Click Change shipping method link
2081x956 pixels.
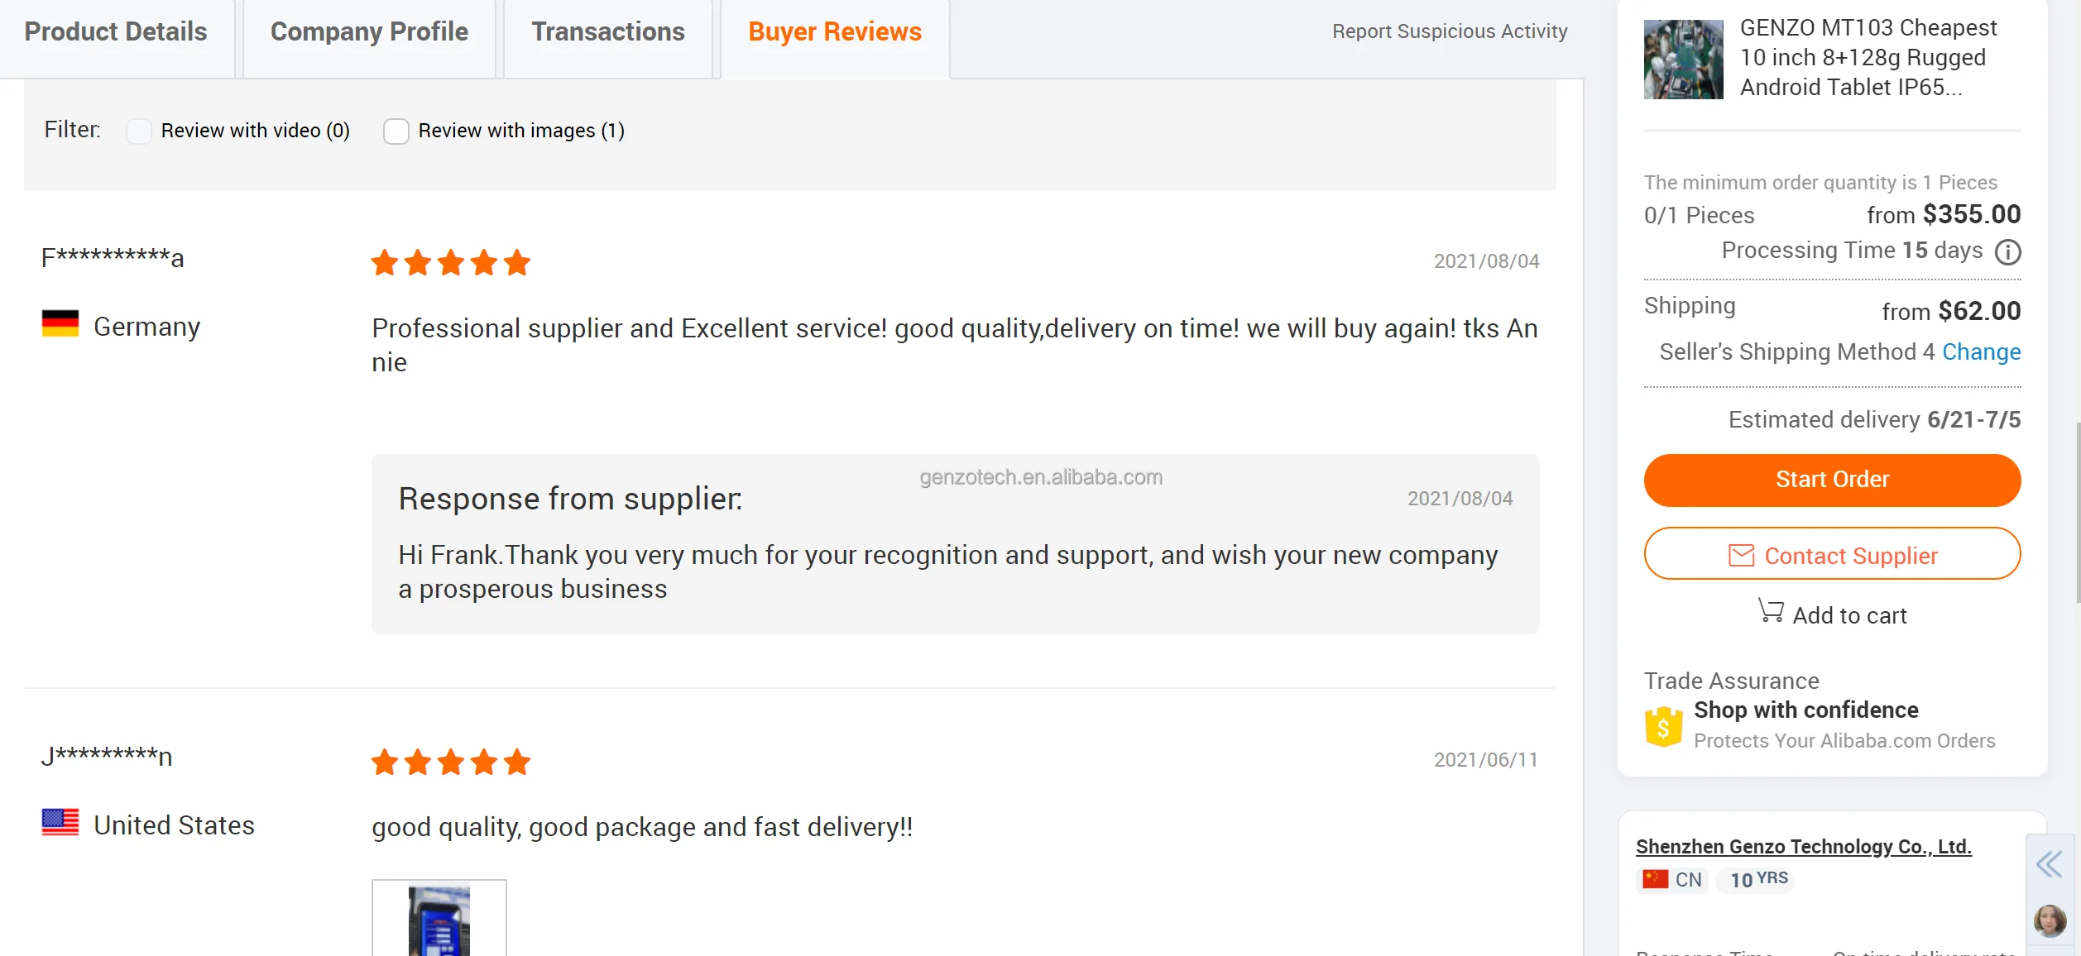1981,352
